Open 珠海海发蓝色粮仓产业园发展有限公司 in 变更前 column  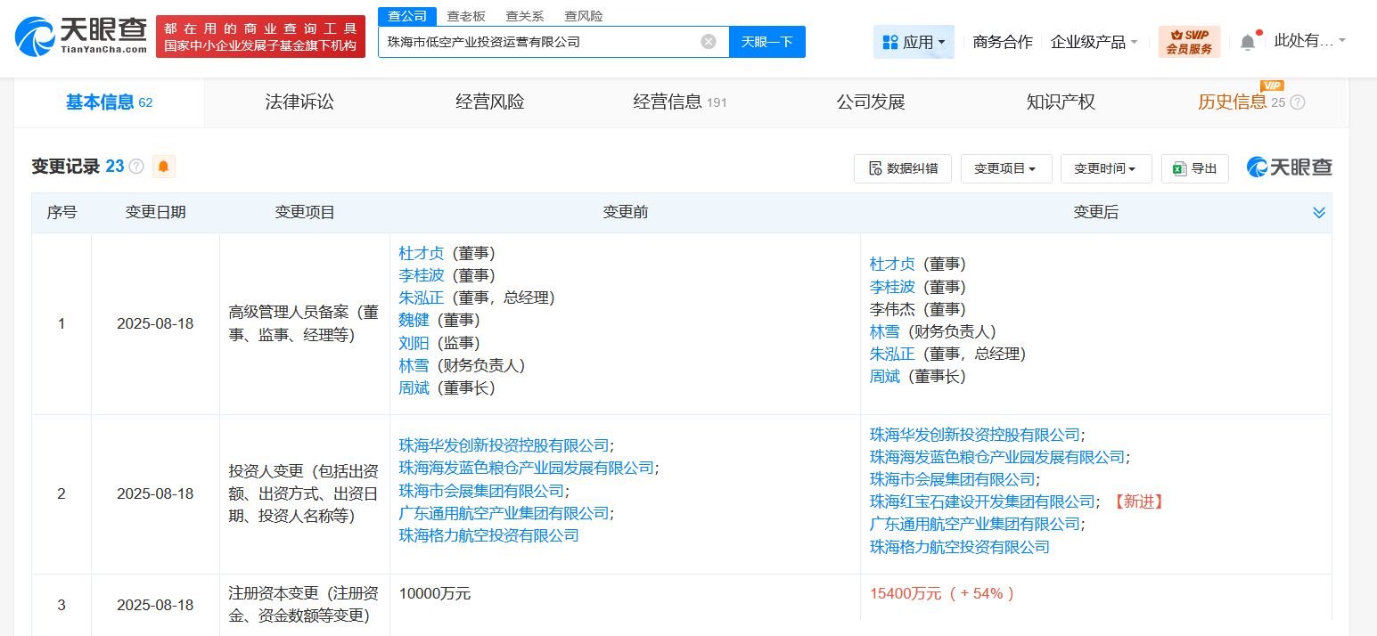tap(526, 468)
